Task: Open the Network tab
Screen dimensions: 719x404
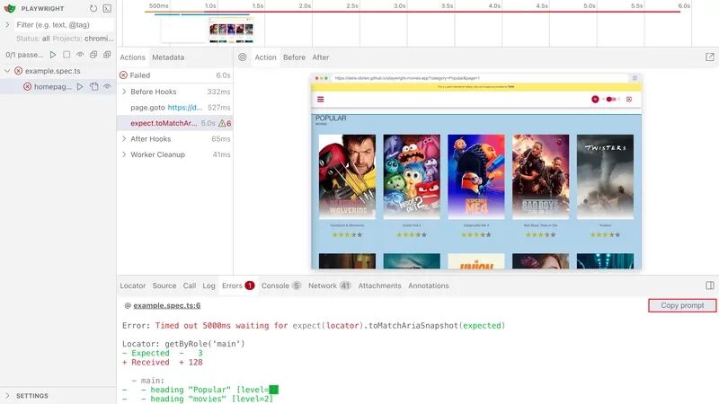Action: [x=329, y=285]
